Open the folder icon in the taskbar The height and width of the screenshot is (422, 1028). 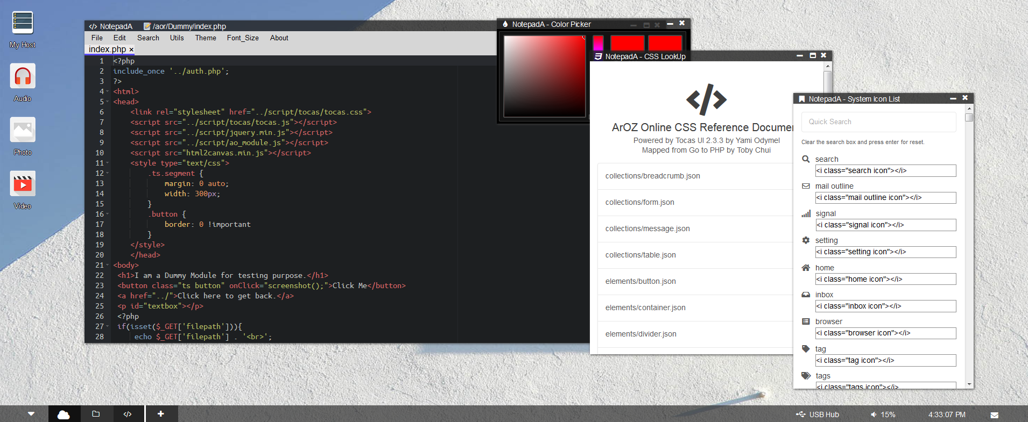pyautogui.click(x=96, y=414)
